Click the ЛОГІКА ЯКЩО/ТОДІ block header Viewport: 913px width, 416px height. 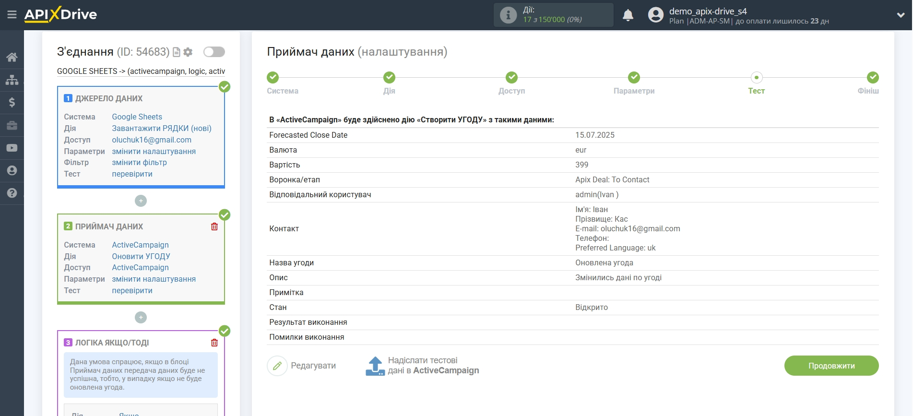[112, 343]
